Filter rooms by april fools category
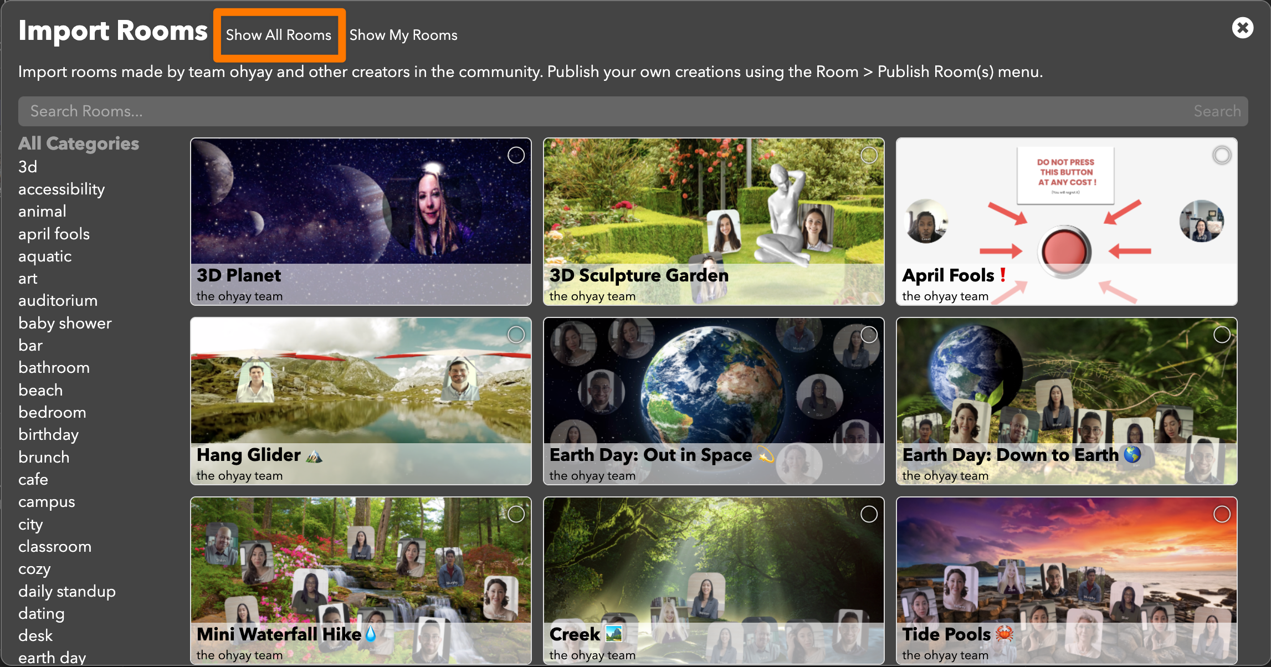The width and height of the screenshot is (1271, 667). click(54, 234)
